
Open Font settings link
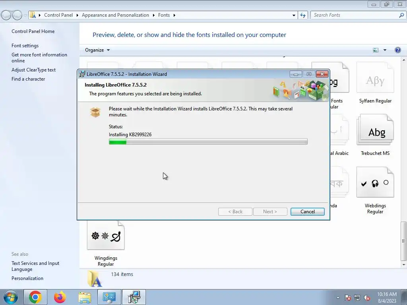(x=25, y=45)
